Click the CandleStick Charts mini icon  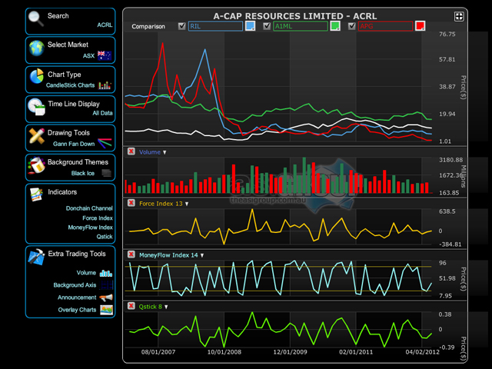(x=105, y=85)
